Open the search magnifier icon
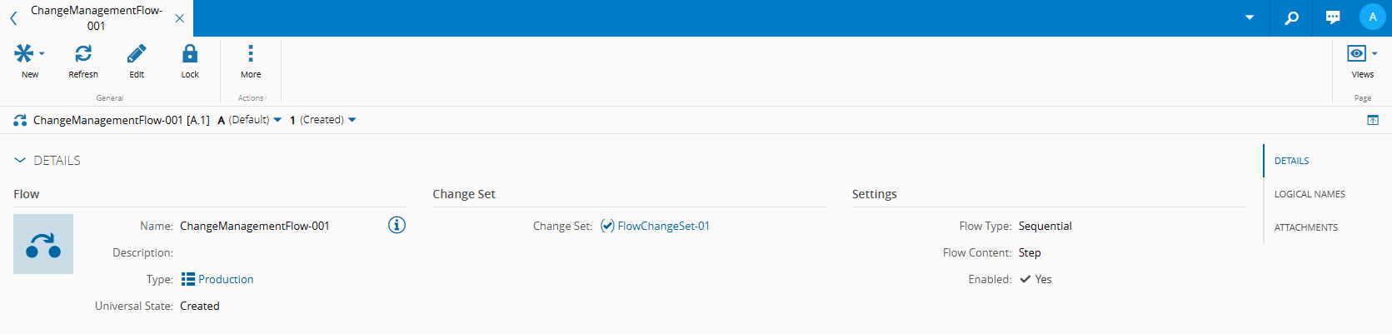The height and width of the screenshot is (334, 1392). 1291,17
